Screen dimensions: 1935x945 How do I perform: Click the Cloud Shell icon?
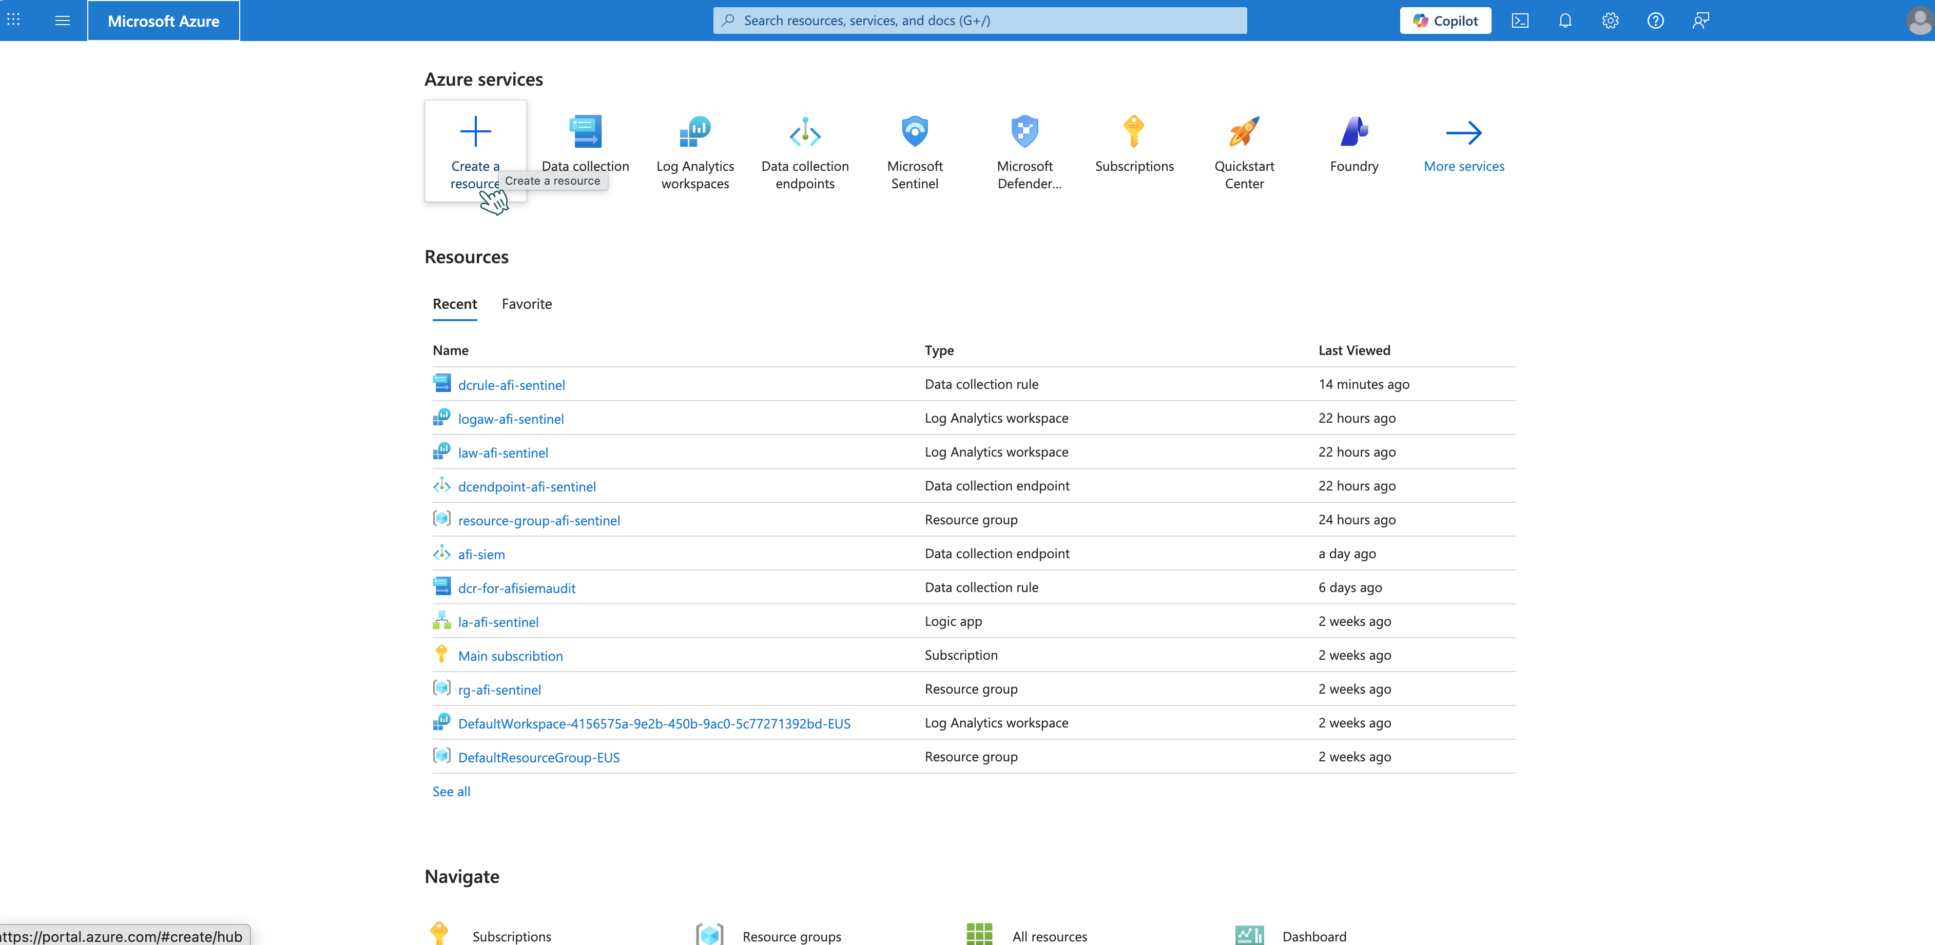pyautogui.click(x=1520, y=21)
